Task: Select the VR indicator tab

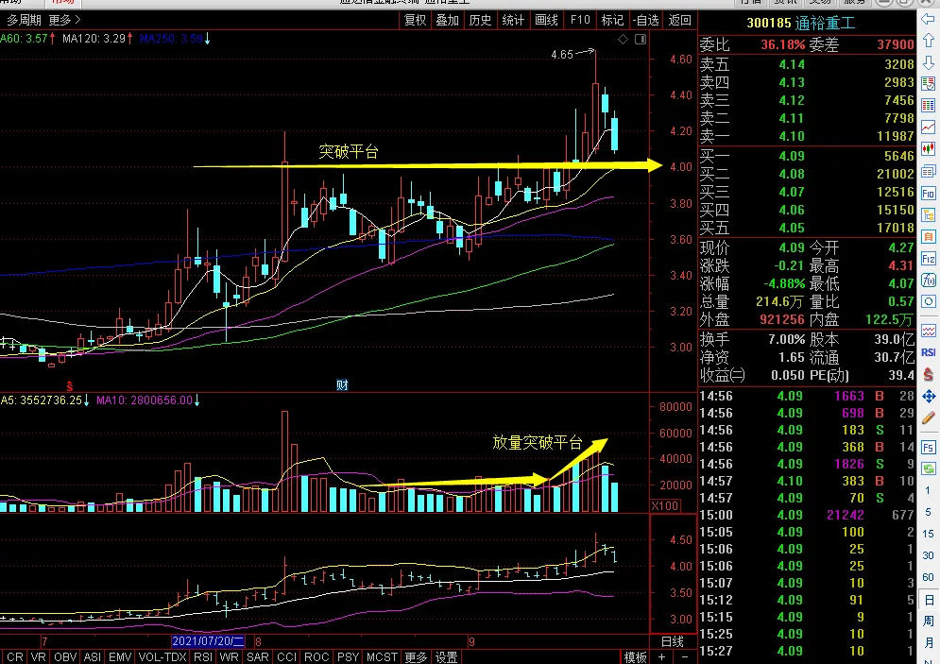Action: click(39, 657)
